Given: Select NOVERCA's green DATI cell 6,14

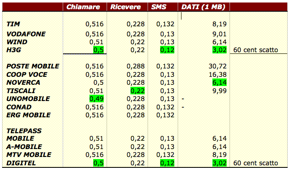Looking at the screenshot, I should coord(220,83).
